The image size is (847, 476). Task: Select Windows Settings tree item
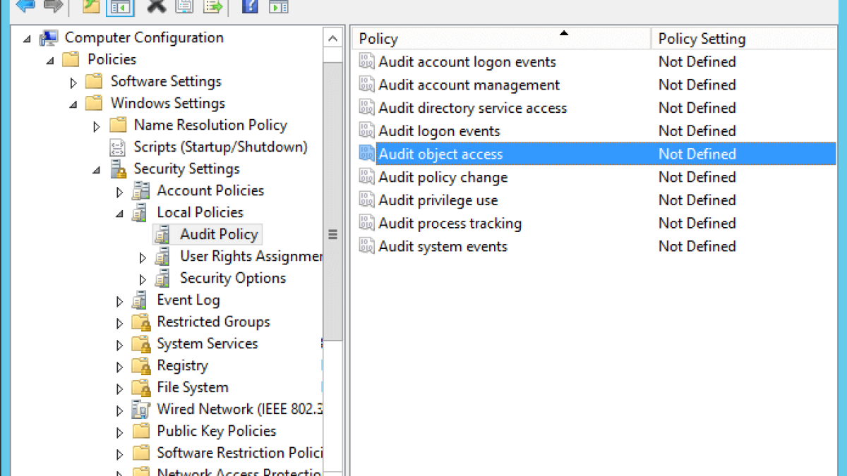pos(167,104)
